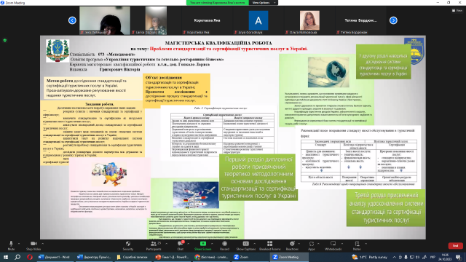Open the Participants panel

coord(154,245)
